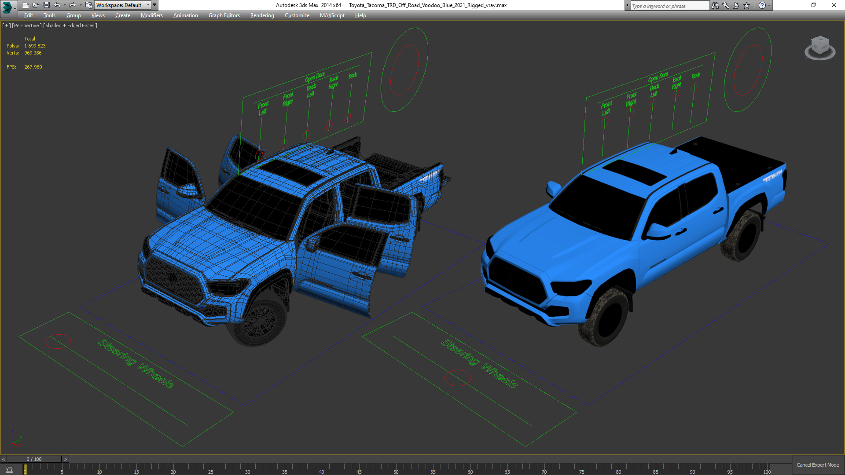Open Help question mark icon
This screenshot has height=475, width=845.
coord(762,5)
